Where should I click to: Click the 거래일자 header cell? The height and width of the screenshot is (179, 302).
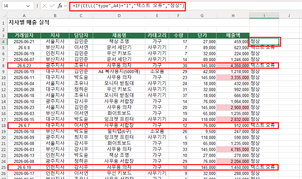(24, 36)
